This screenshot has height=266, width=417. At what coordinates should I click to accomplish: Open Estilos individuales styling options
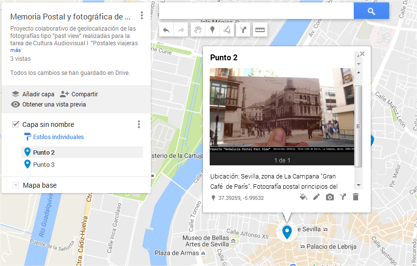(x=58, y=137)
